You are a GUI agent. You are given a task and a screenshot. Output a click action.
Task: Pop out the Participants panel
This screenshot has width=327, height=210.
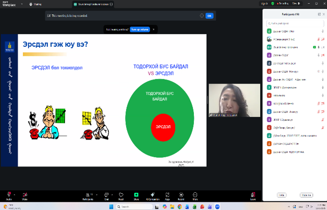click(x=319, y=14)
